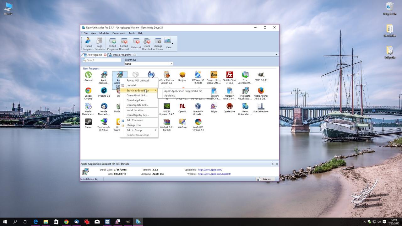
Task: Search Google for Apple Application Support (64-bit)
Action: pyautogui.click(x=183, y=91)
